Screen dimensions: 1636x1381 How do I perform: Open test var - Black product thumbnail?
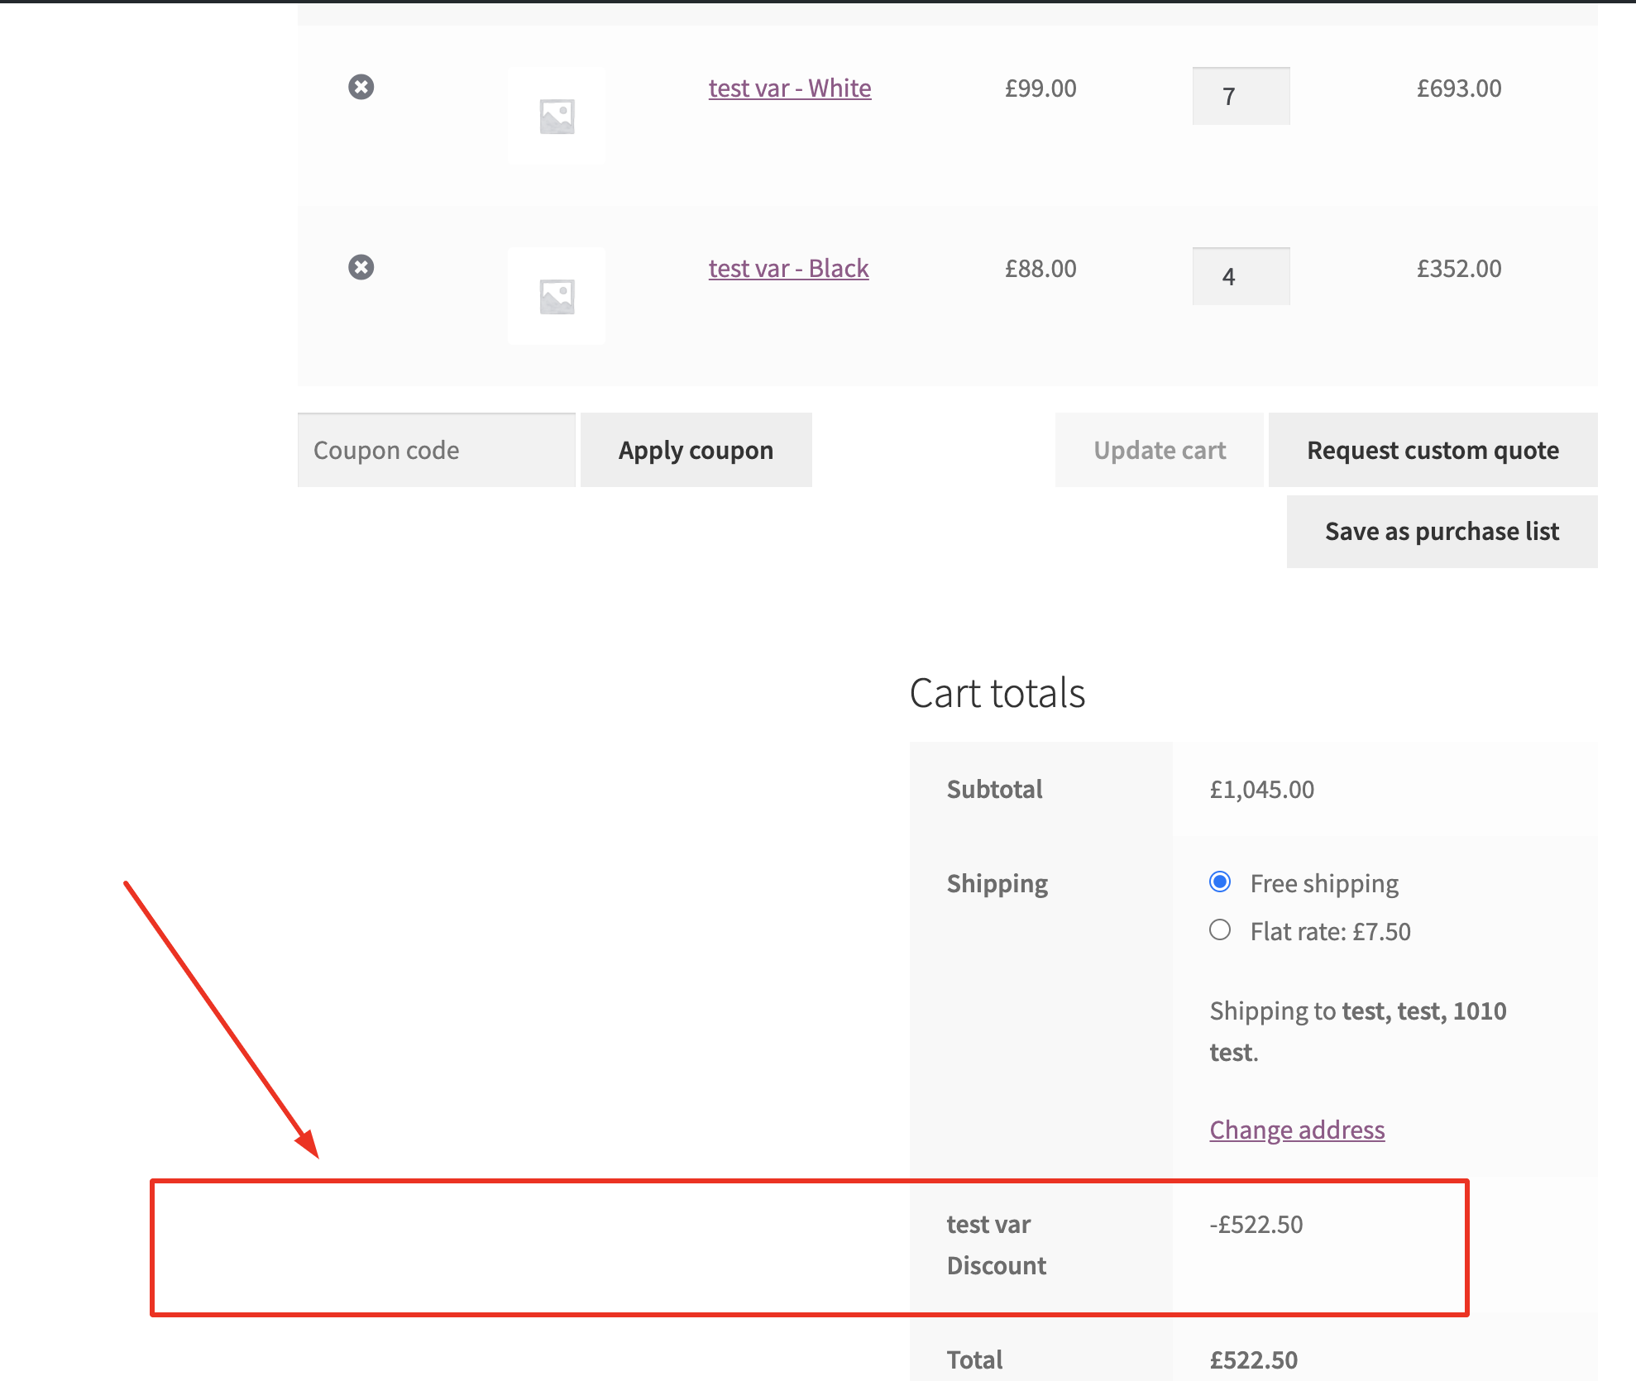(557, 296)
